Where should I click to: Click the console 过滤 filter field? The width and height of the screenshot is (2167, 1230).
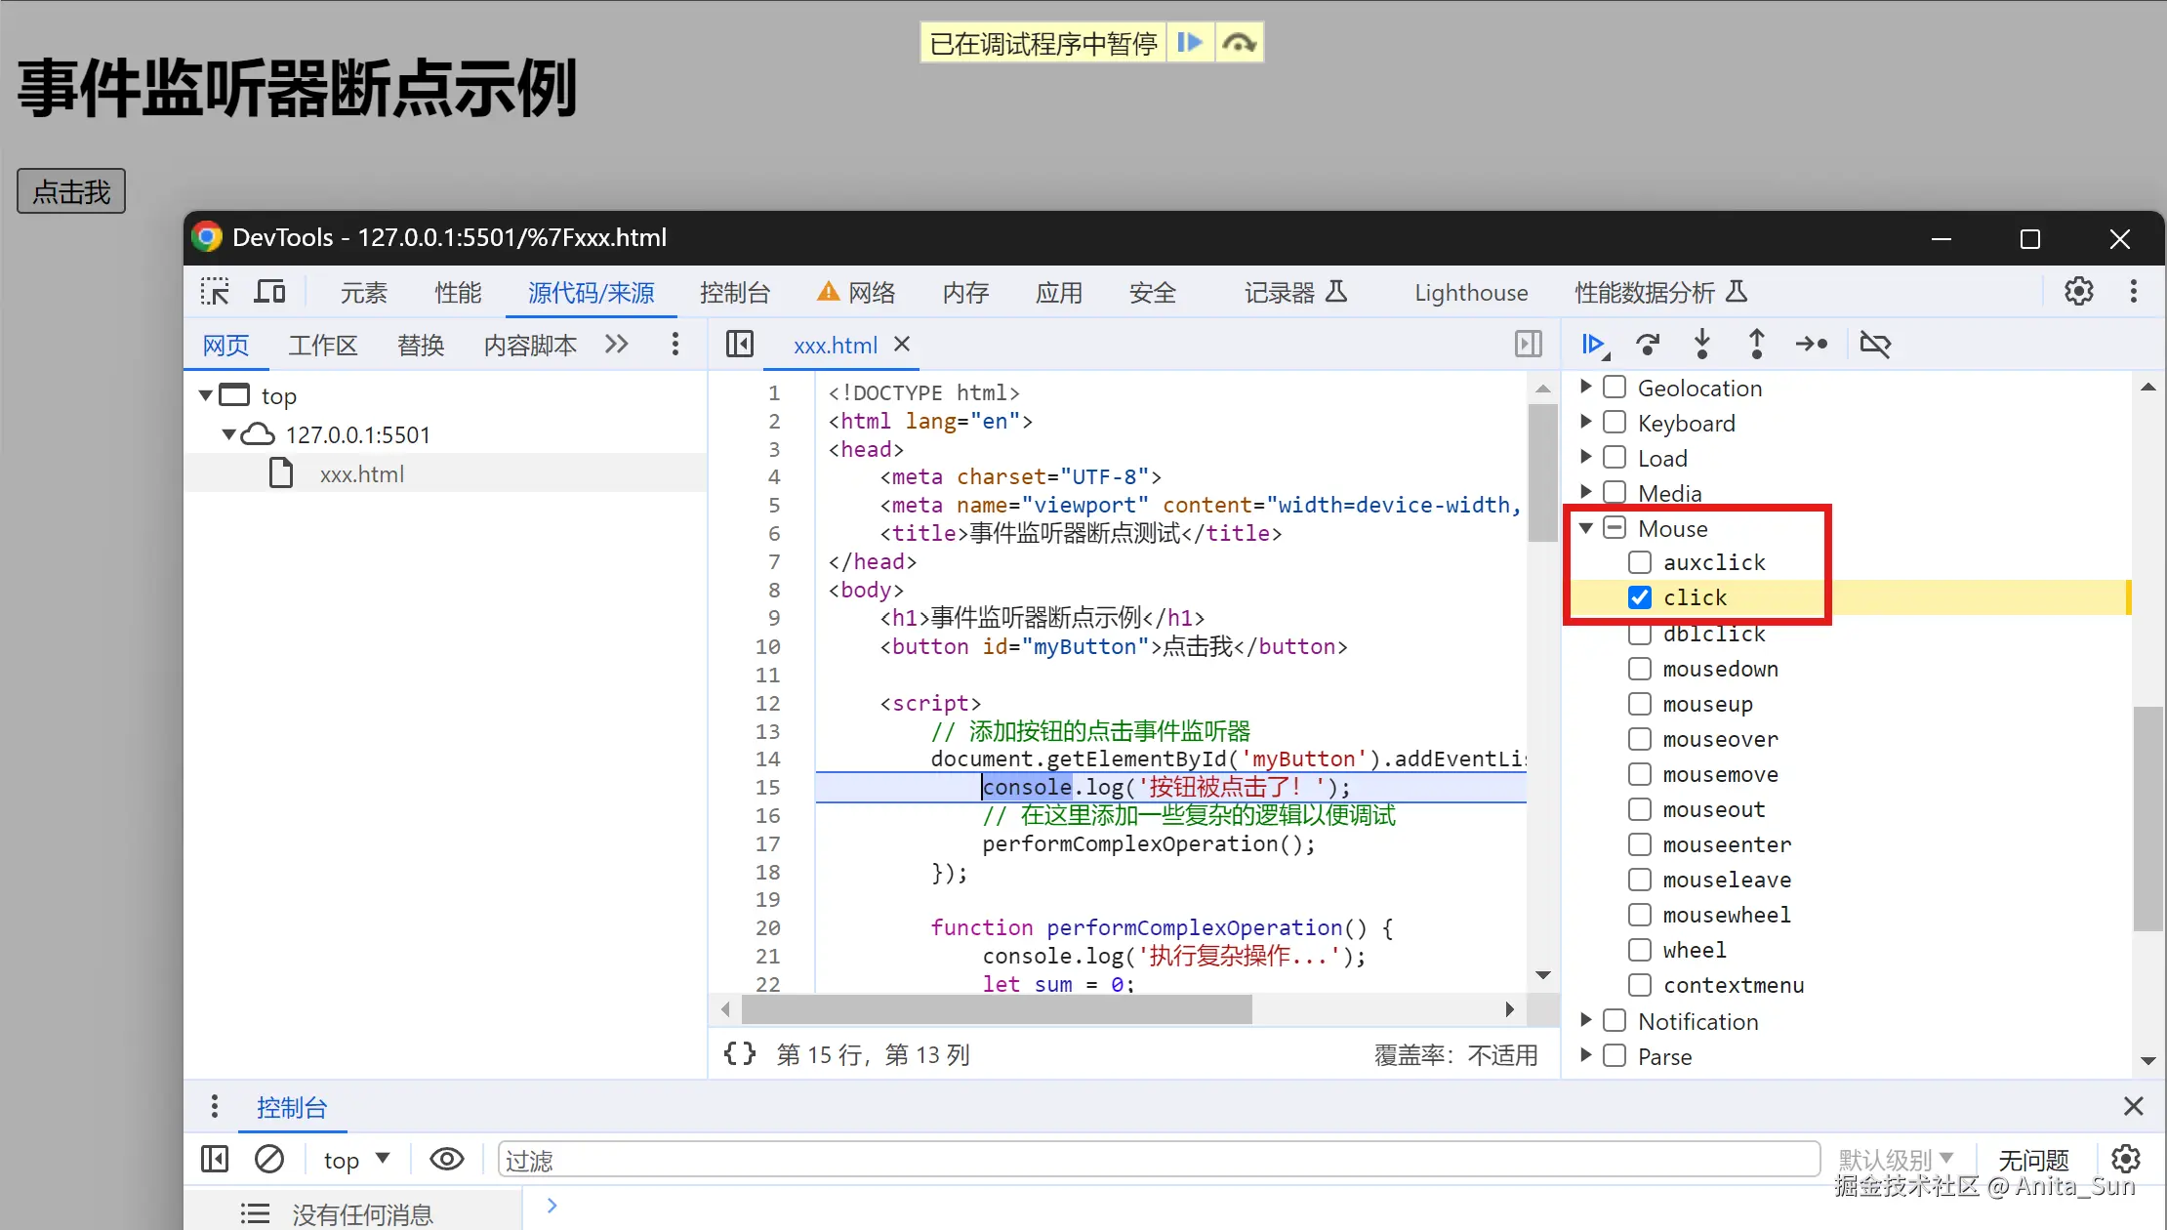[x=1158, y=1159]
